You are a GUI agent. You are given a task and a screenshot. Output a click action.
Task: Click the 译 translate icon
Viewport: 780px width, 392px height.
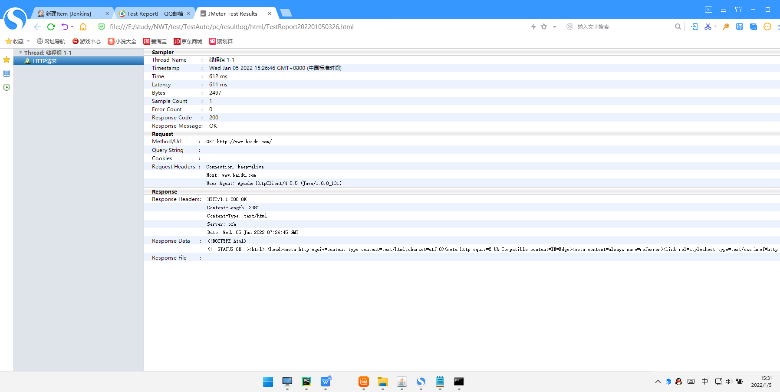tap(740, 27)
